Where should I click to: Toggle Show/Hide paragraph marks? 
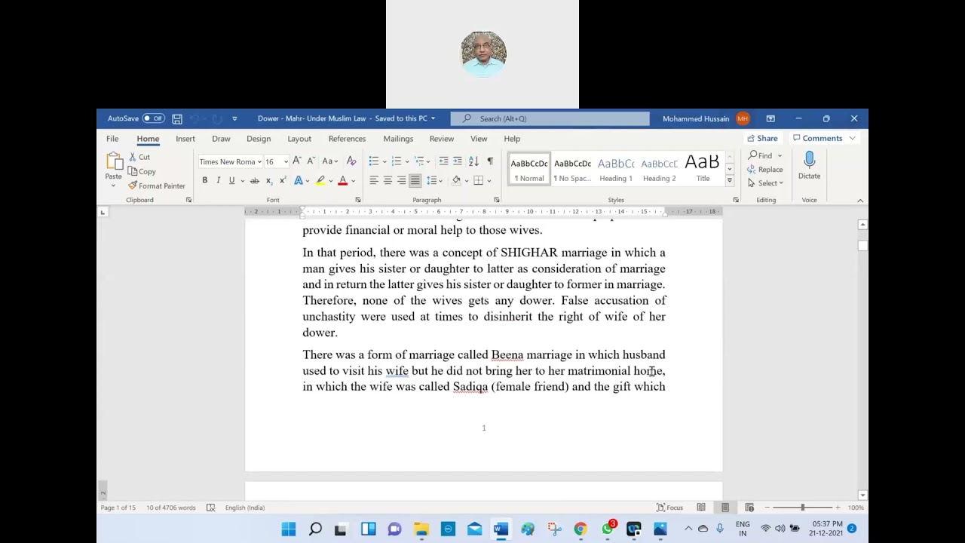point(490,161)
